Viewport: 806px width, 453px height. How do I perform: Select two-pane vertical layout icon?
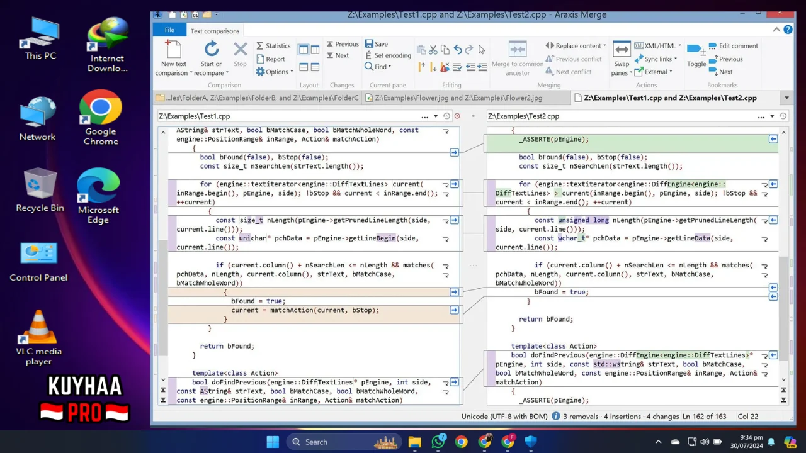coord(304,50)
